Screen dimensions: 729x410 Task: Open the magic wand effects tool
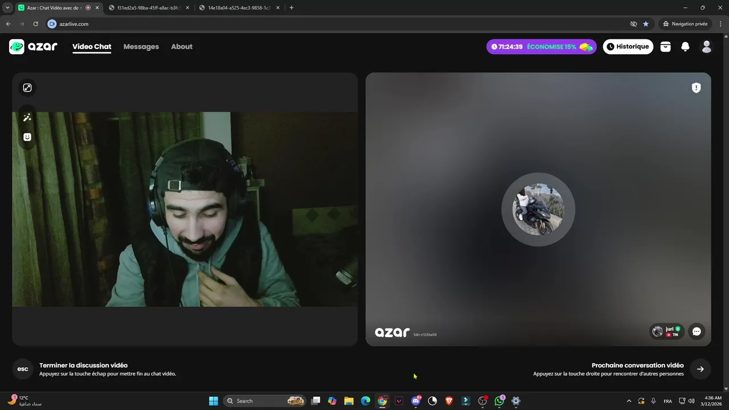[27, 118]
